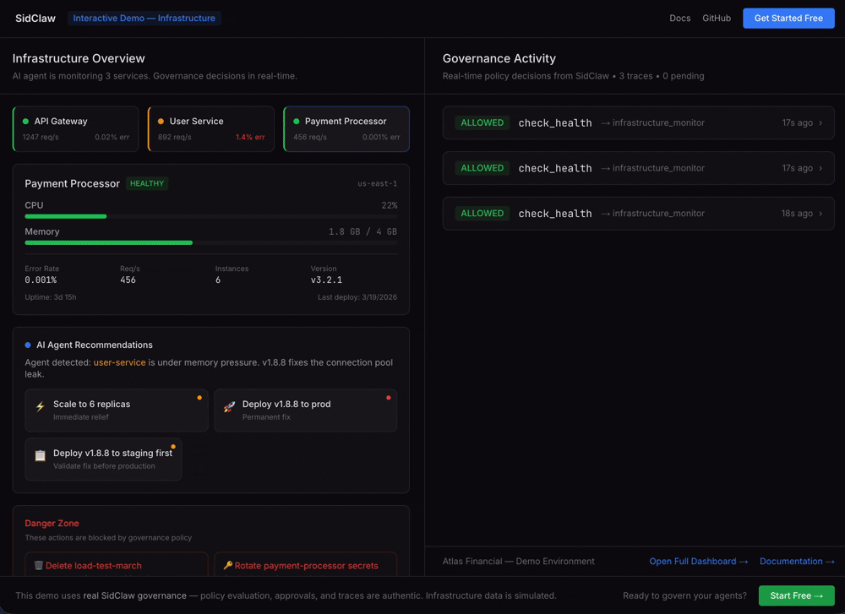Select the User Service card
Viewport: 845px width, 614px height.
pyautogui.click(x=210, y=128)
